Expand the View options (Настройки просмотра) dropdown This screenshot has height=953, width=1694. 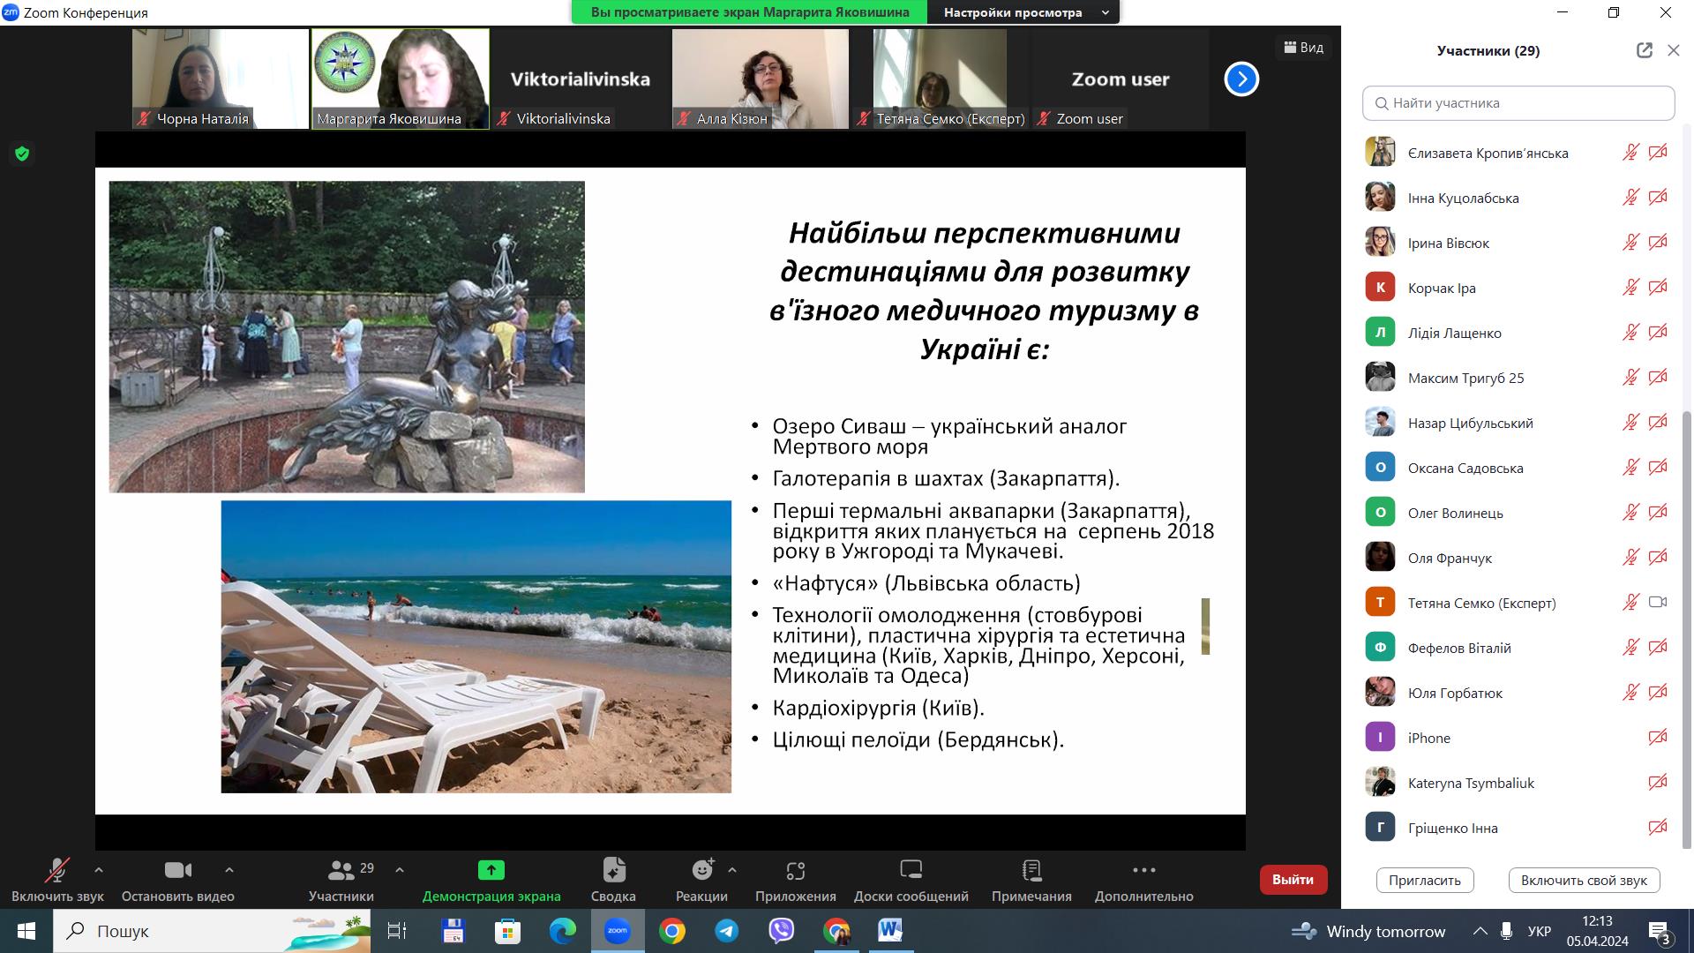tap(1023, 12)
